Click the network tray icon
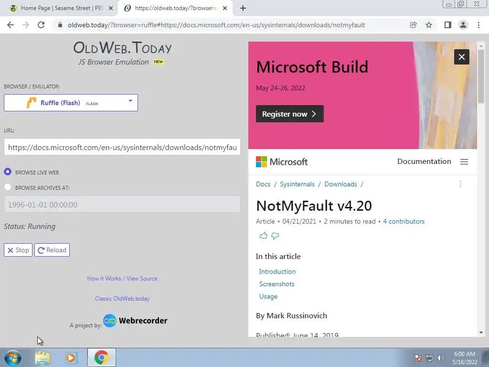 429,358
